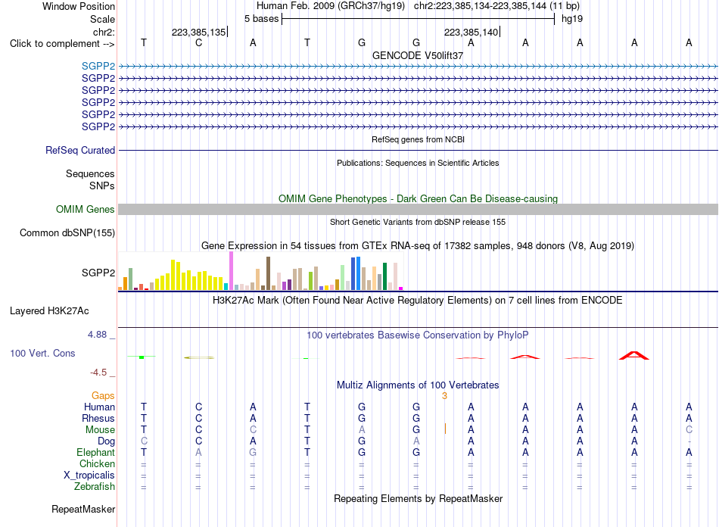Select the Mouse species label

click(100, 430)
